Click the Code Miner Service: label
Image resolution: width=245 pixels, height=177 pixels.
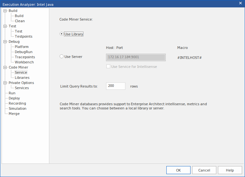point(76,19)
